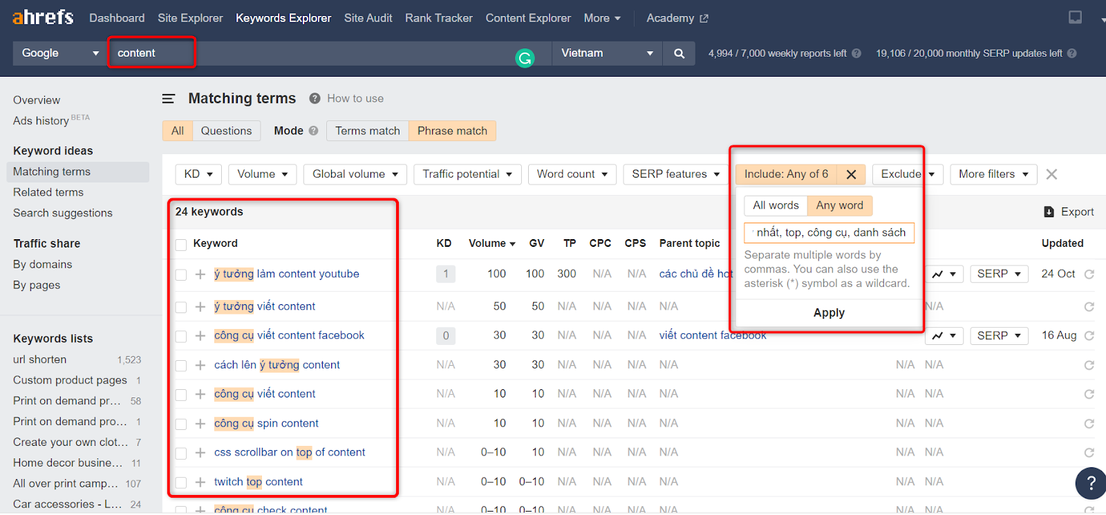Add 'twitch top content' with plus icon
This screenshot has width=1106, height=515.
(200, 483)
